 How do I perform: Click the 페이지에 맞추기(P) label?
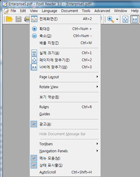tap(54, 60)
